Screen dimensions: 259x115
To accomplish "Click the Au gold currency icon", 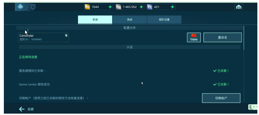I will [x=87, y=7].
